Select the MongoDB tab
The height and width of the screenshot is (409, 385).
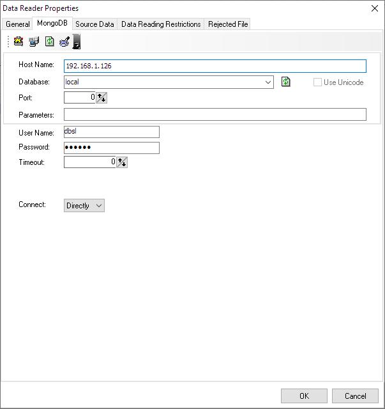[x=52, y=23]
